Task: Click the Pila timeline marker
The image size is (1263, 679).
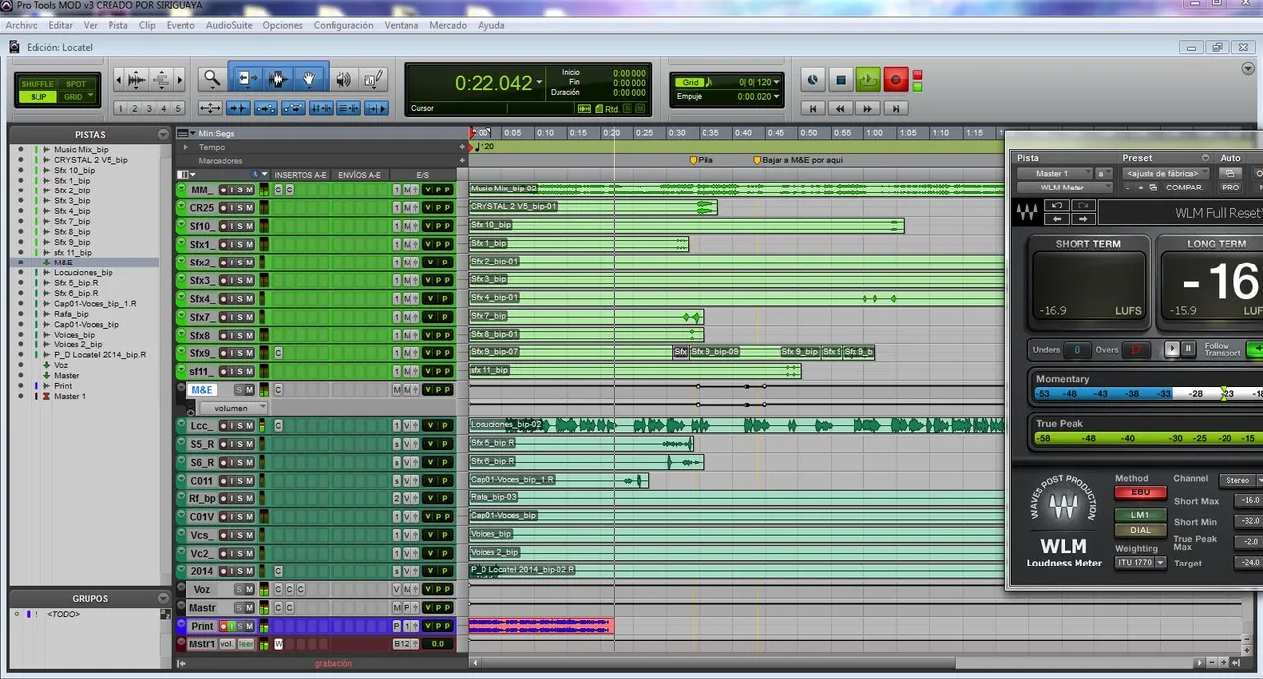Action: click(x=701, y=160)
